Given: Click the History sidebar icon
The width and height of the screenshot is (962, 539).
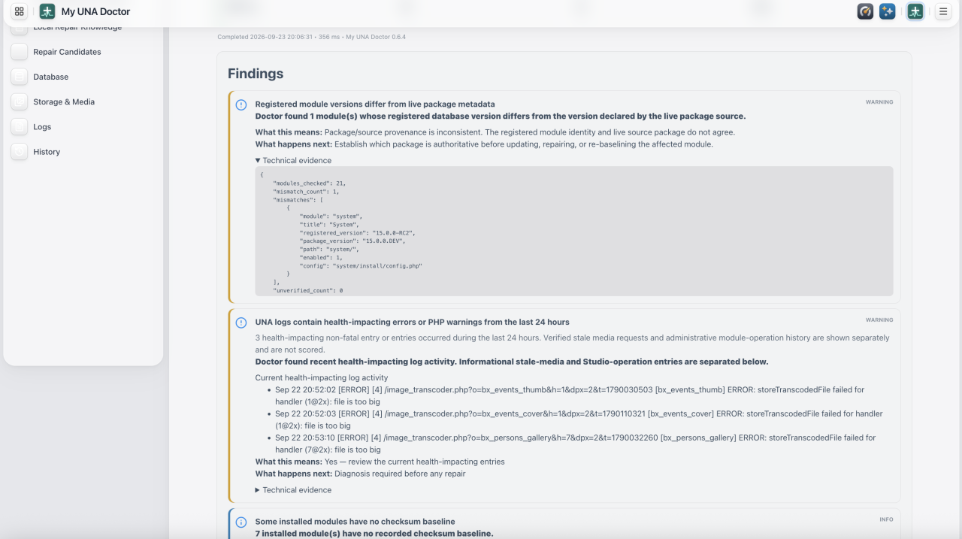Looking at the screenshot, I should [20, 152].
